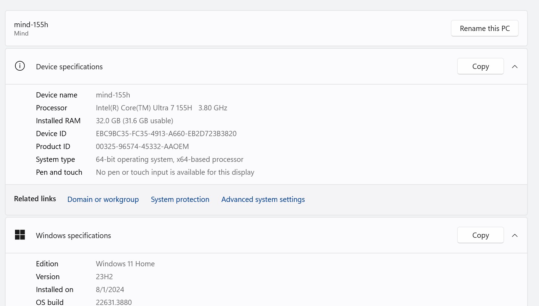Open the System protection link
The image size is (539, 306).
180,199
